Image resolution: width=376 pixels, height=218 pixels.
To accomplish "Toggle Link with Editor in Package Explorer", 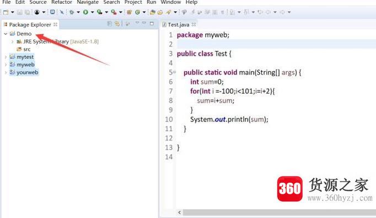I will pyautogui.click(x=117, y=24).
